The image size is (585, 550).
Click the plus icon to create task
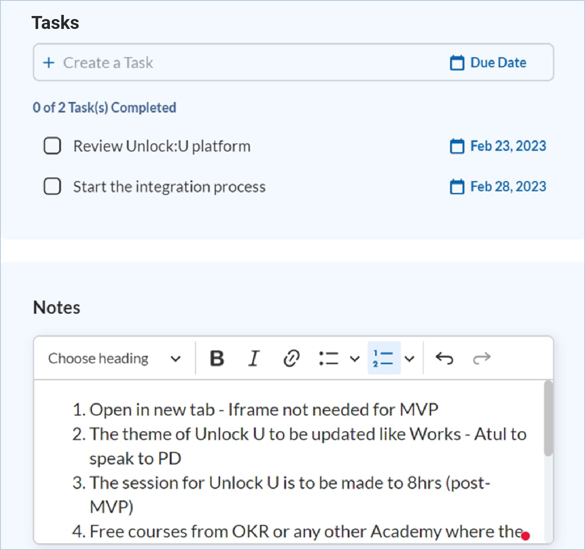coord(49,62)
